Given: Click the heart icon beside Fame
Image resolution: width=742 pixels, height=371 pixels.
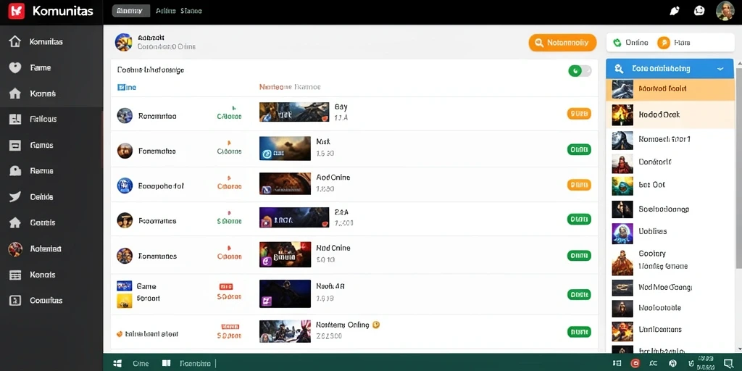Looking at the screenshot, I should [15, 67].
